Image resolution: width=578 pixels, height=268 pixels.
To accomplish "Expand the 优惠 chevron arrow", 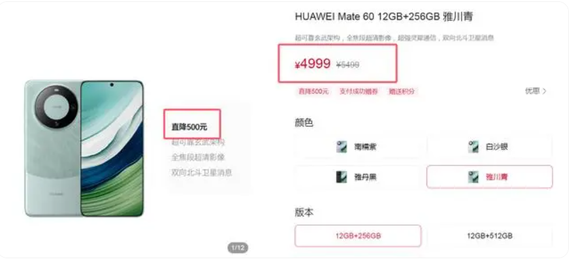I will tap(545, 91).
